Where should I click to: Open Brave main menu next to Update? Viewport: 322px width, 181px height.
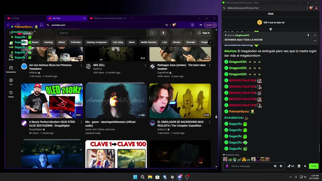click(x=214, y=25)
